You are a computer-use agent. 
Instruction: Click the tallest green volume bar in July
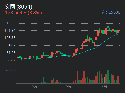(108, 77)
